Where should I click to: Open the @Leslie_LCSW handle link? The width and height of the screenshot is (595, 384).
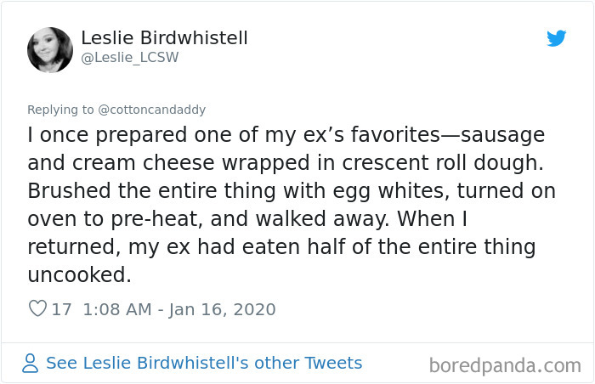pos(130,58)
